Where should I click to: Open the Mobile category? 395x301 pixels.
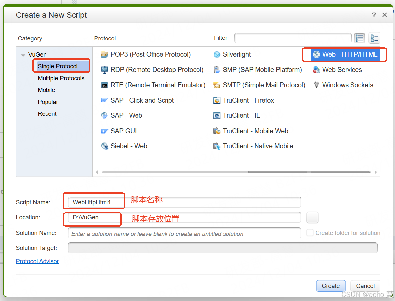(x=46, y=90)
